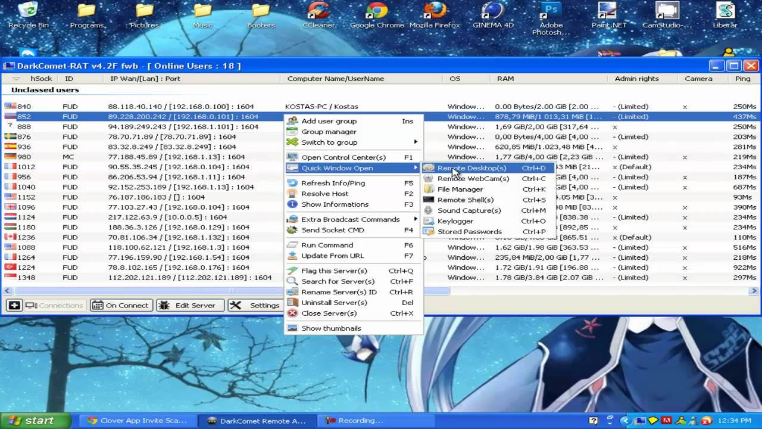
Task: Expand the Quick Window Open submenu
Action: (352, 168)
